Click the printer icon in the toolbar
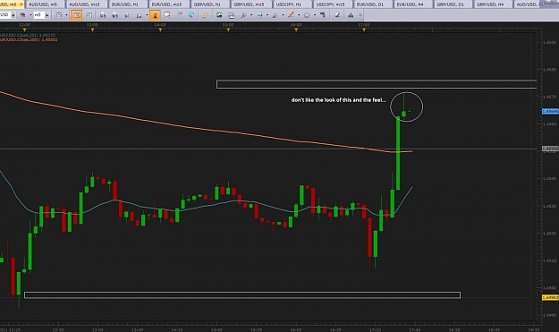This screenshot has height=332, width=559. point(231,15)
